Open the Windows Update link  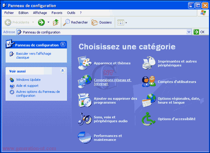click(28, 80)
